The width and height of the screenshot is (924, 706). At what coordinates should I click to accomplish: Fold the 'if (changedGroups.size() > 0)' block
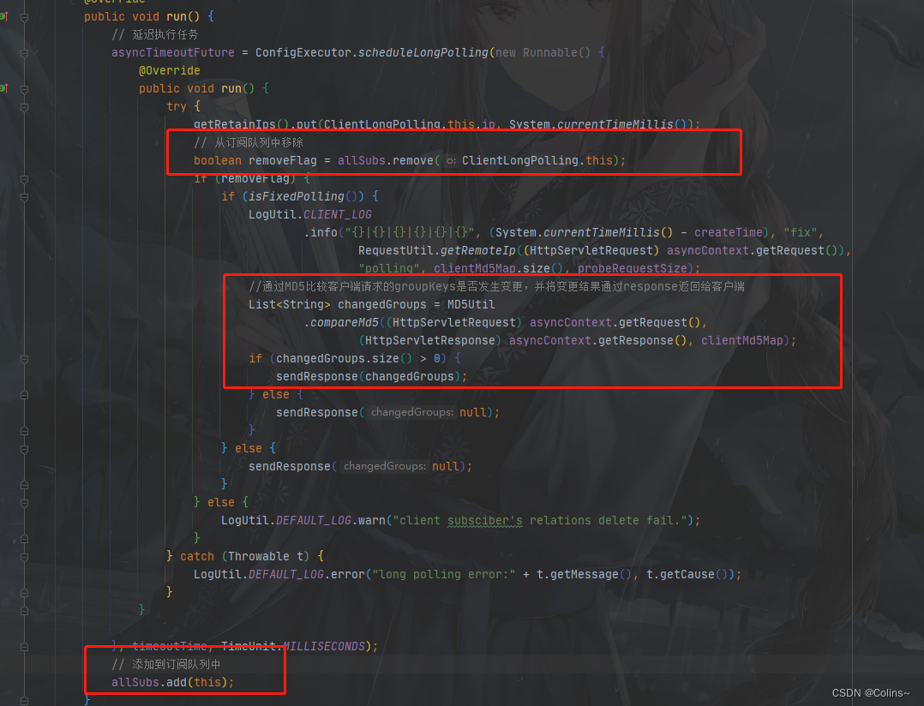tap(24, 359)
